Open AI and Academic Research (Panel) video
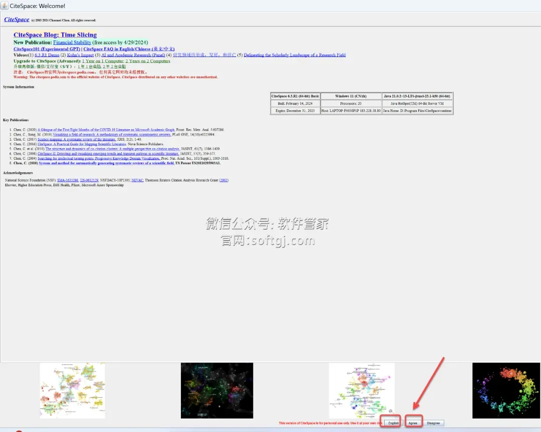This screenshot has height=432, width=541. coord(133,55)
